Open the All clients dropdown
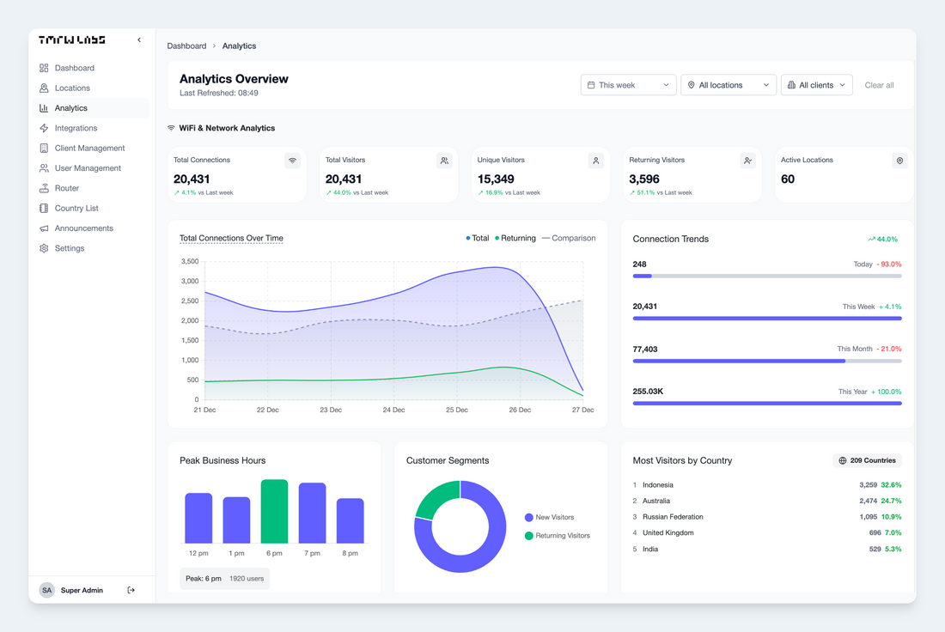Screen dimensions: 945x632 point(817,85)
